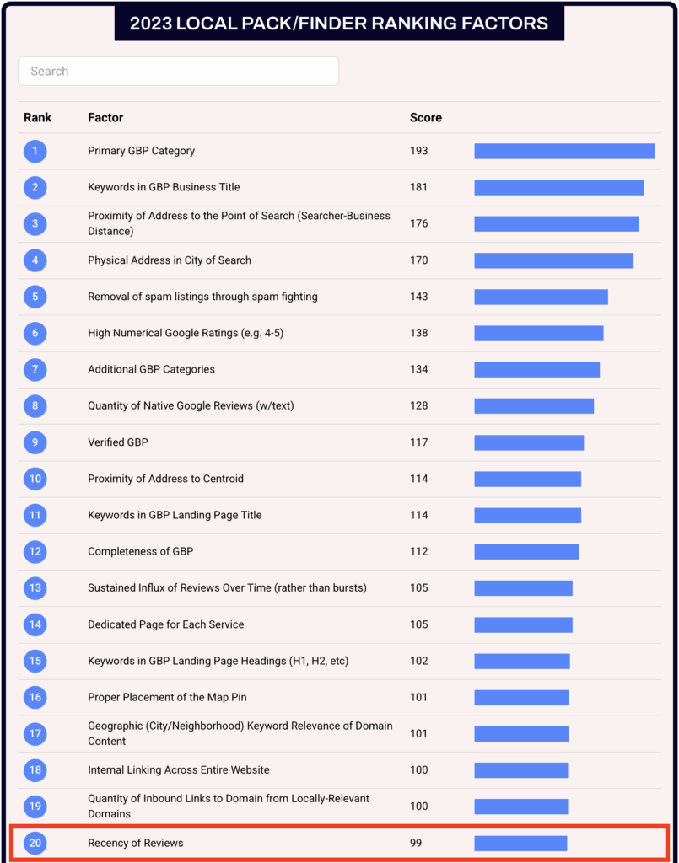Select Completeness of GBP factor
The height and width of the screenshot is (863, 679).
click(x=140, y=552)
